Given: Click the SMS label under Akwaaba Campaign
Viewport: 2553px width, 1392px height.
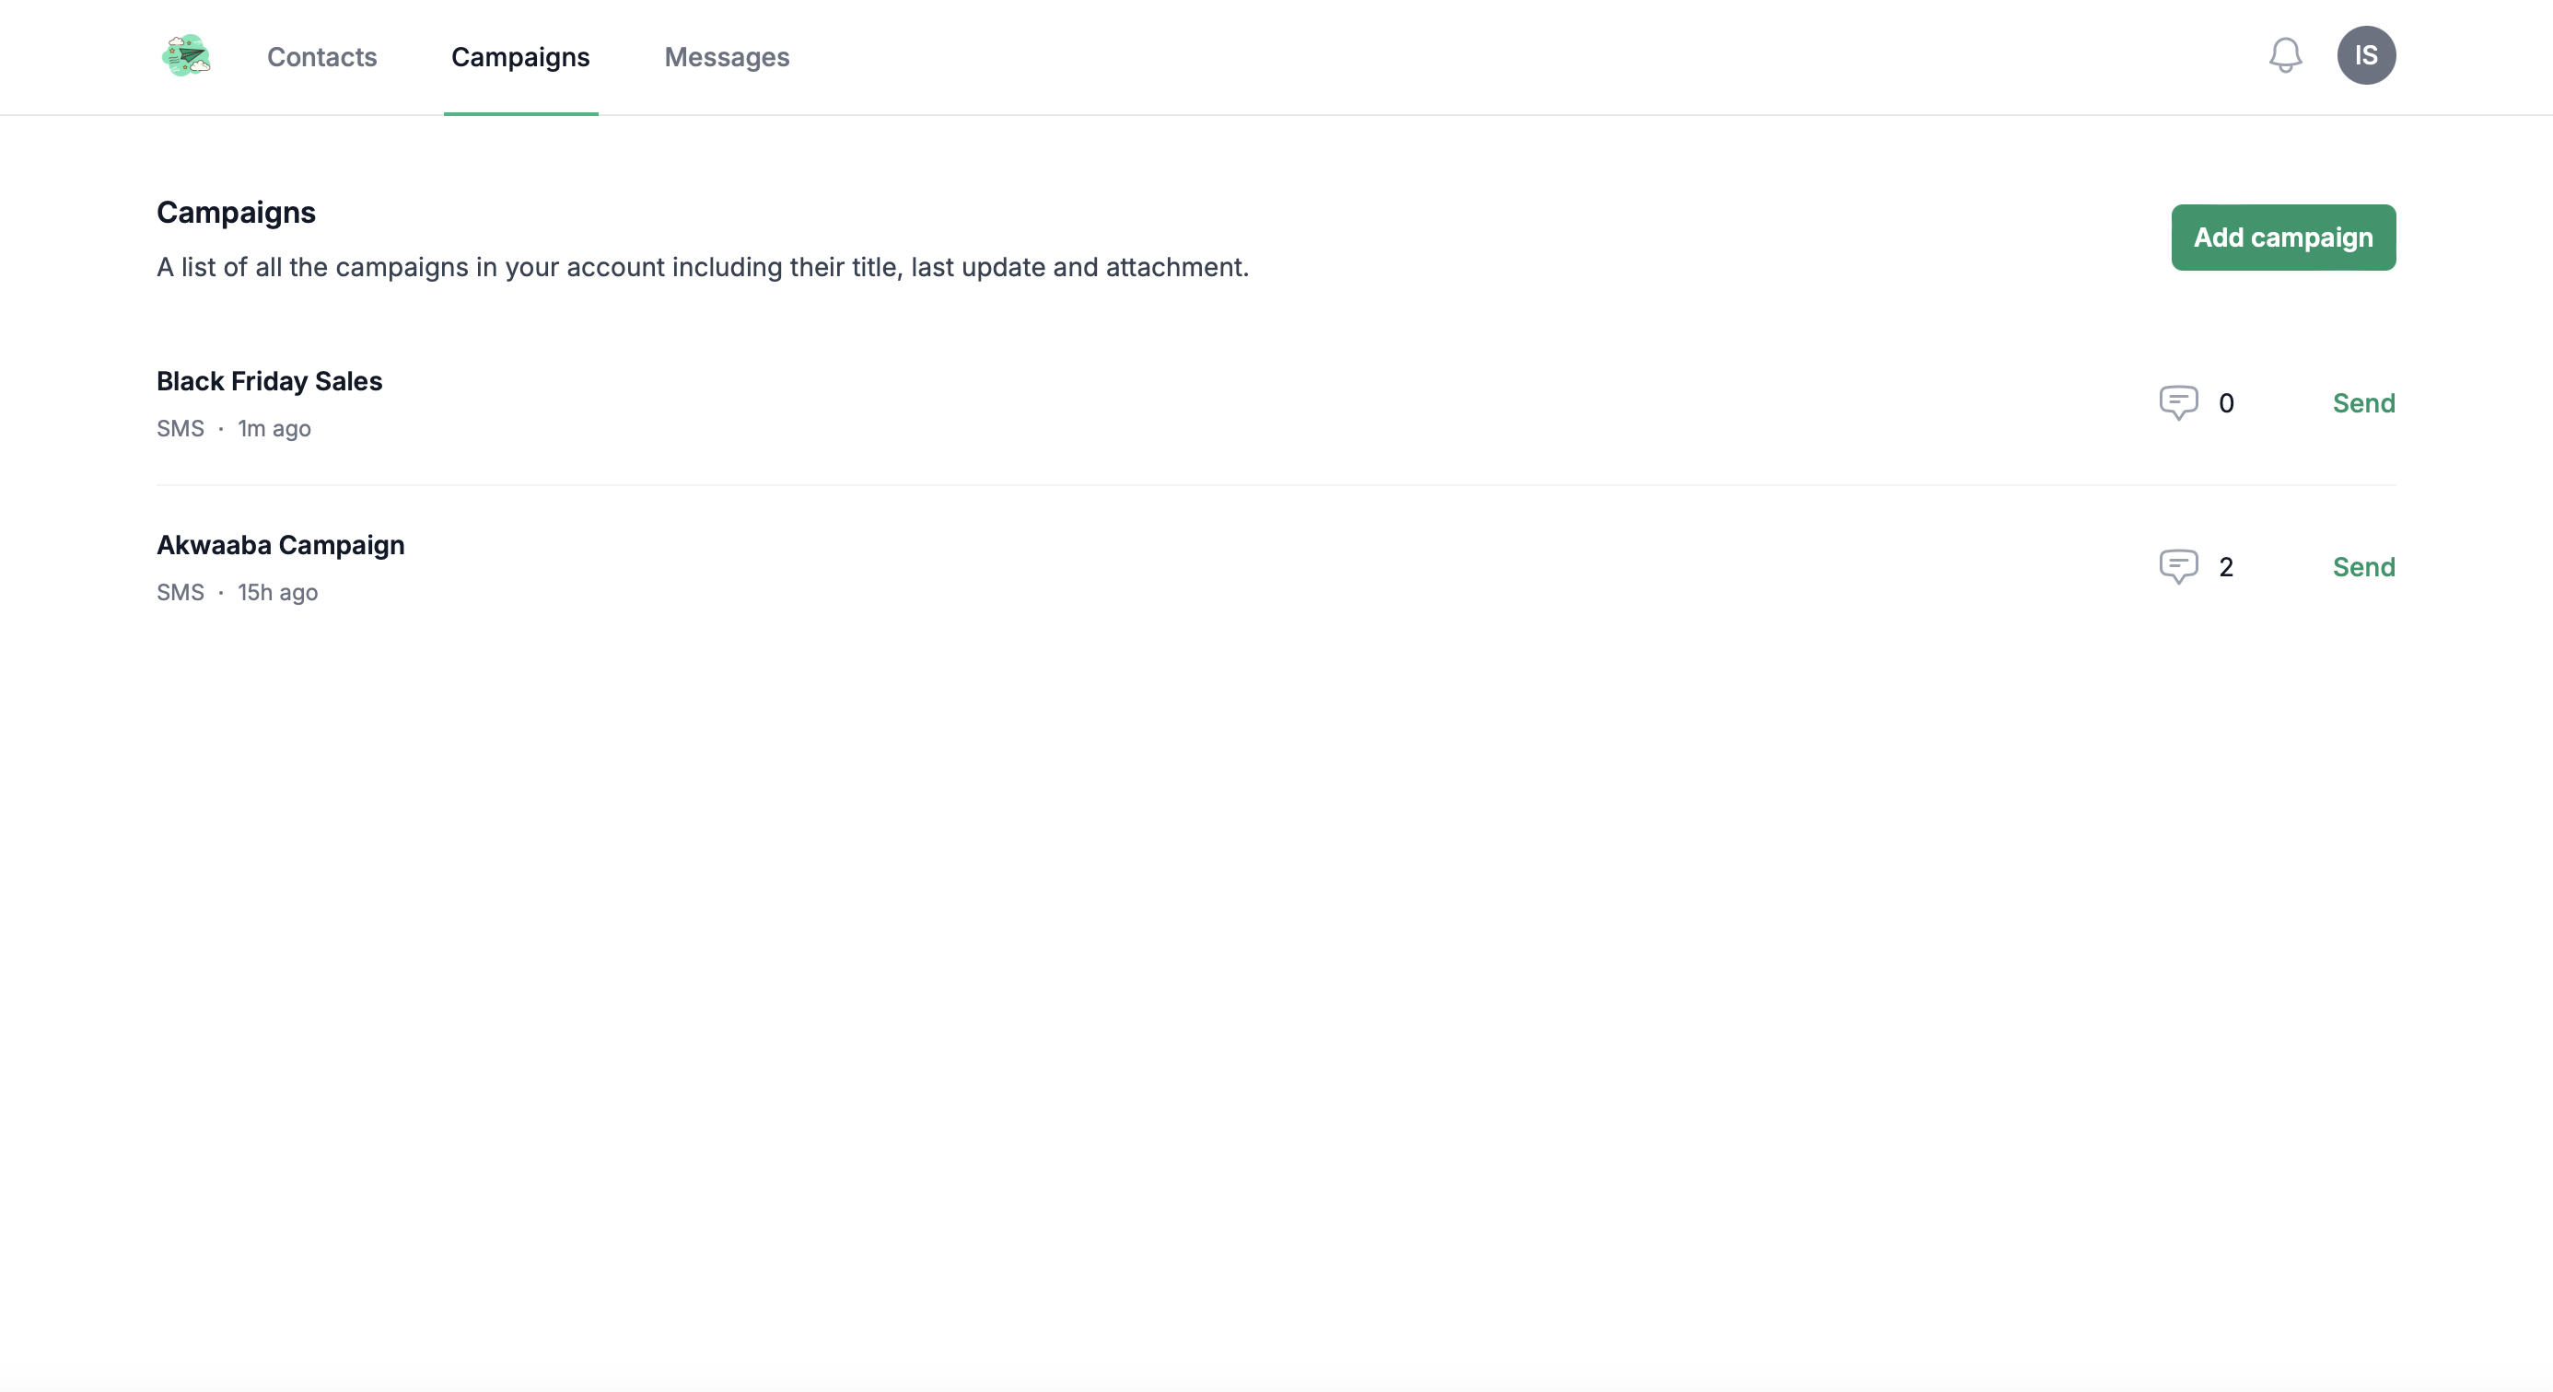Looking at the screenshot, I should tap(180, 591).
